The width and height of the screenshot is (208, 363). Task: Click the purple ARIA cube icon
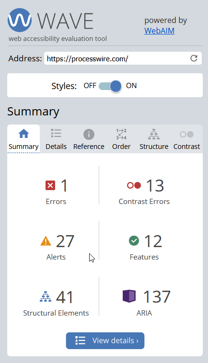point(129,296)
